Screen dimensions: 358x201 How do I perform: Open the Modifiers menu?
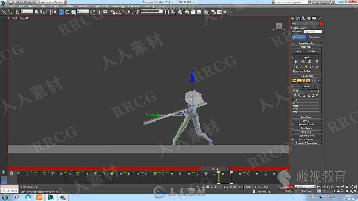pos(68,6)
